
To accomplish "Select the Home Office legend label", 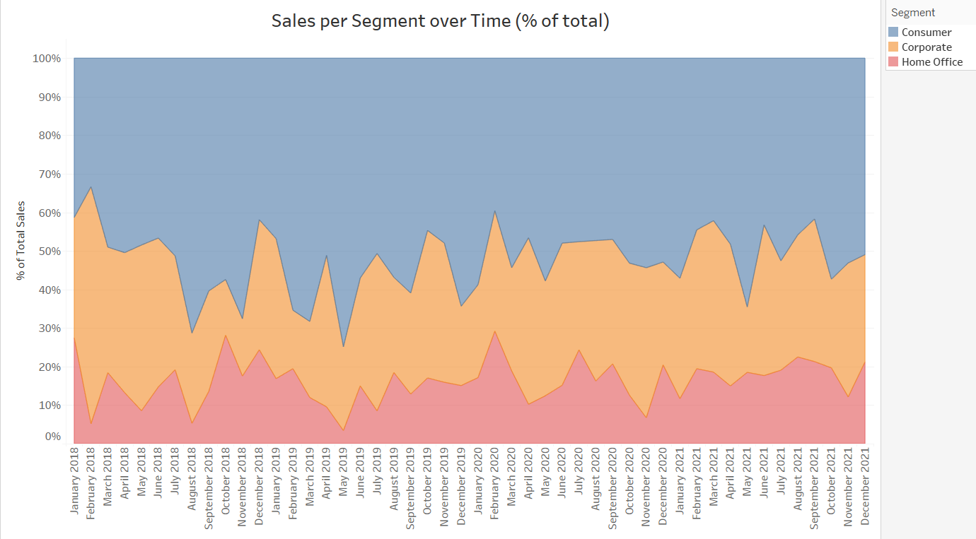I will coord(932,62).
